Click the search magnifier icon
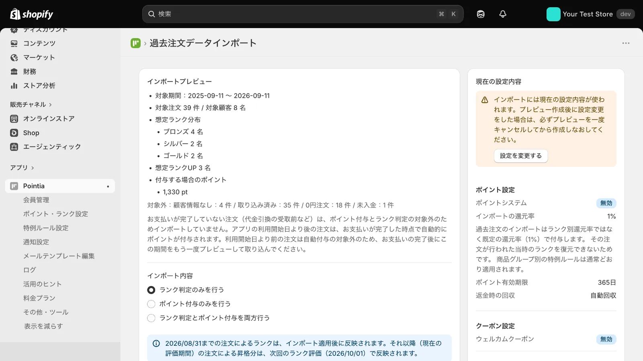This screenshot has width=643, height=361. point(152,14)
